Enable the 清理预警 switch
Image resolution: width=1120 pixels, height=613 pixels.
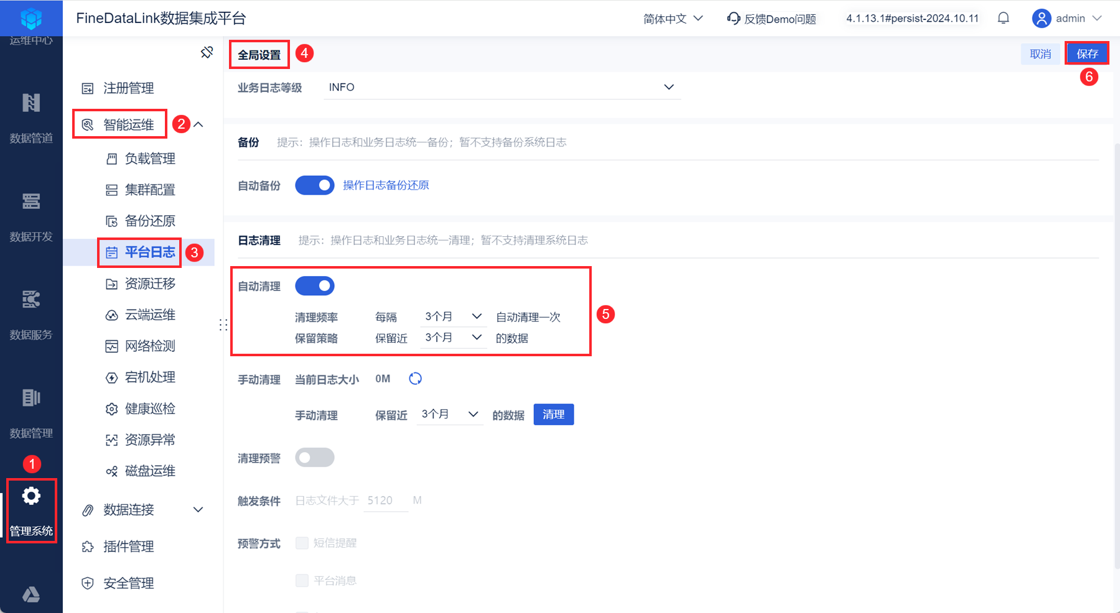point(315,458)
